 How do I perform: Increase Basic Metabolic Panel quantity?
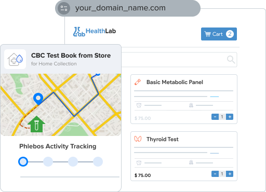coord(230,117)
